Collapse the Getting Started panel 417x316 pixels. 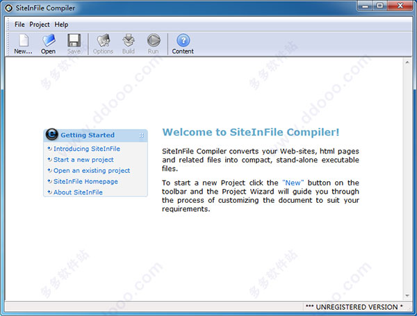point(141,135)
